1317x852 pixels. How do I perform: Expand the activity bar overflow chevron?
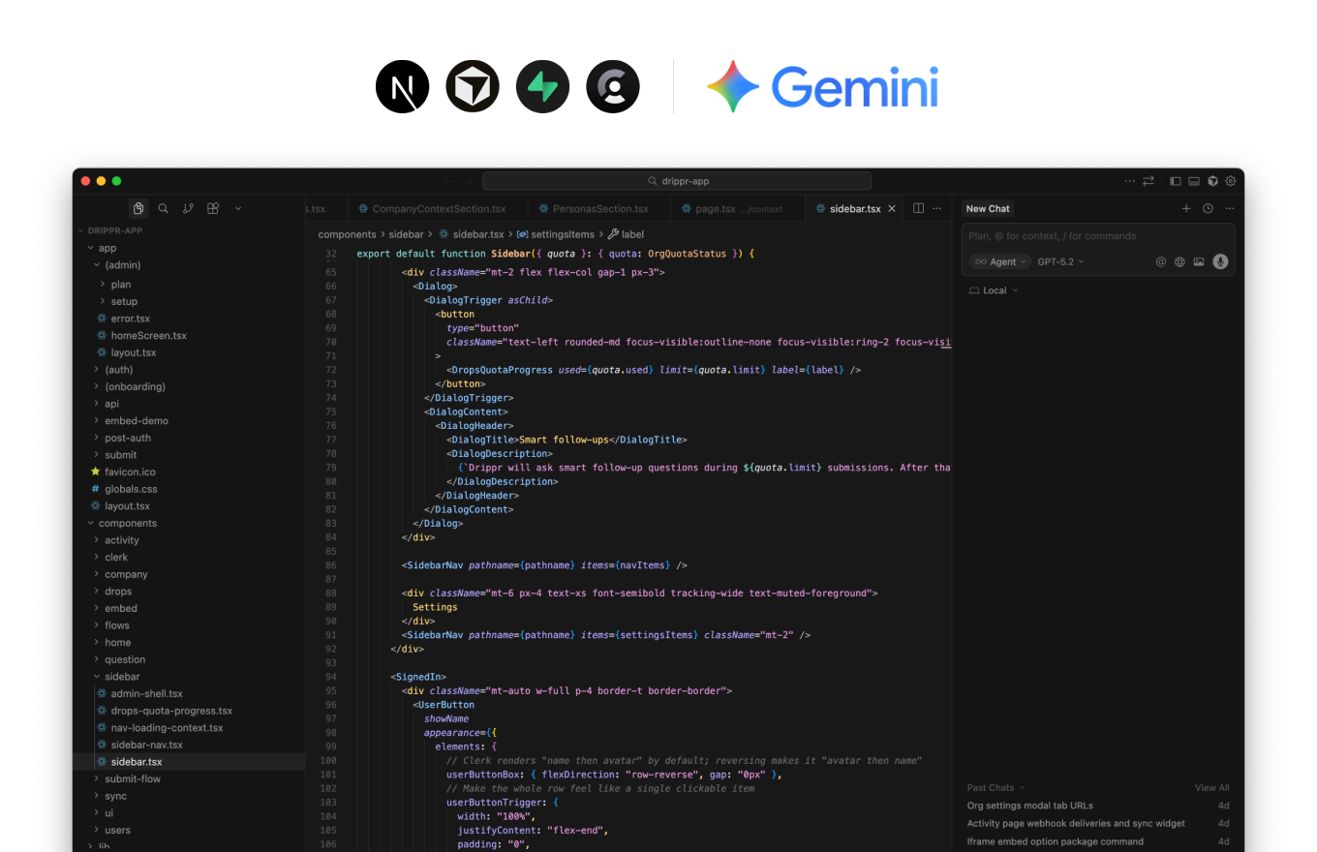[x=238, y=208]
